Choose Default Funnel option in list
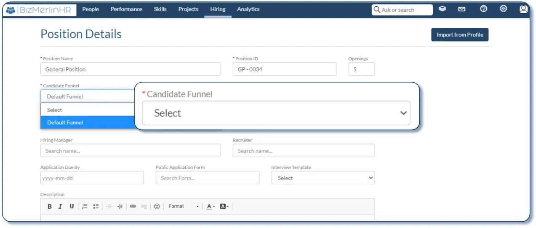The width and height of the screenshot is (536, 228). click(x=87, y=122)
